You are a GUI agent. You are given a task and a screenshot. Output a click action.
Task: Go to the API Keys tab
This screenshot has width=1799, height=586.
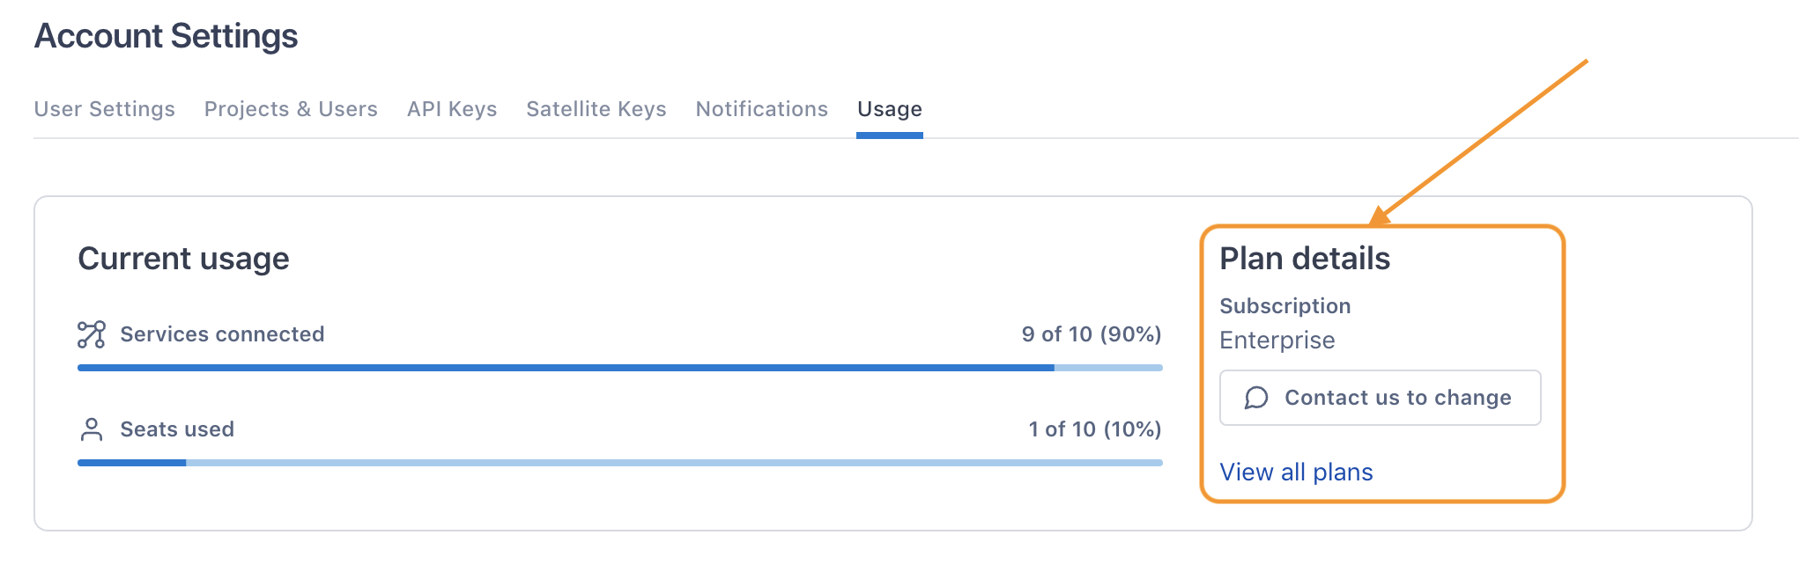(452, 109)
